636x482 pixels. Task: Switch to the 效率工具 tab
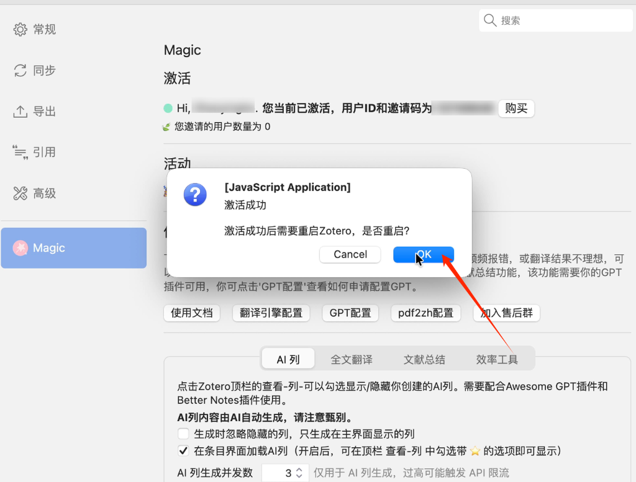497,359
